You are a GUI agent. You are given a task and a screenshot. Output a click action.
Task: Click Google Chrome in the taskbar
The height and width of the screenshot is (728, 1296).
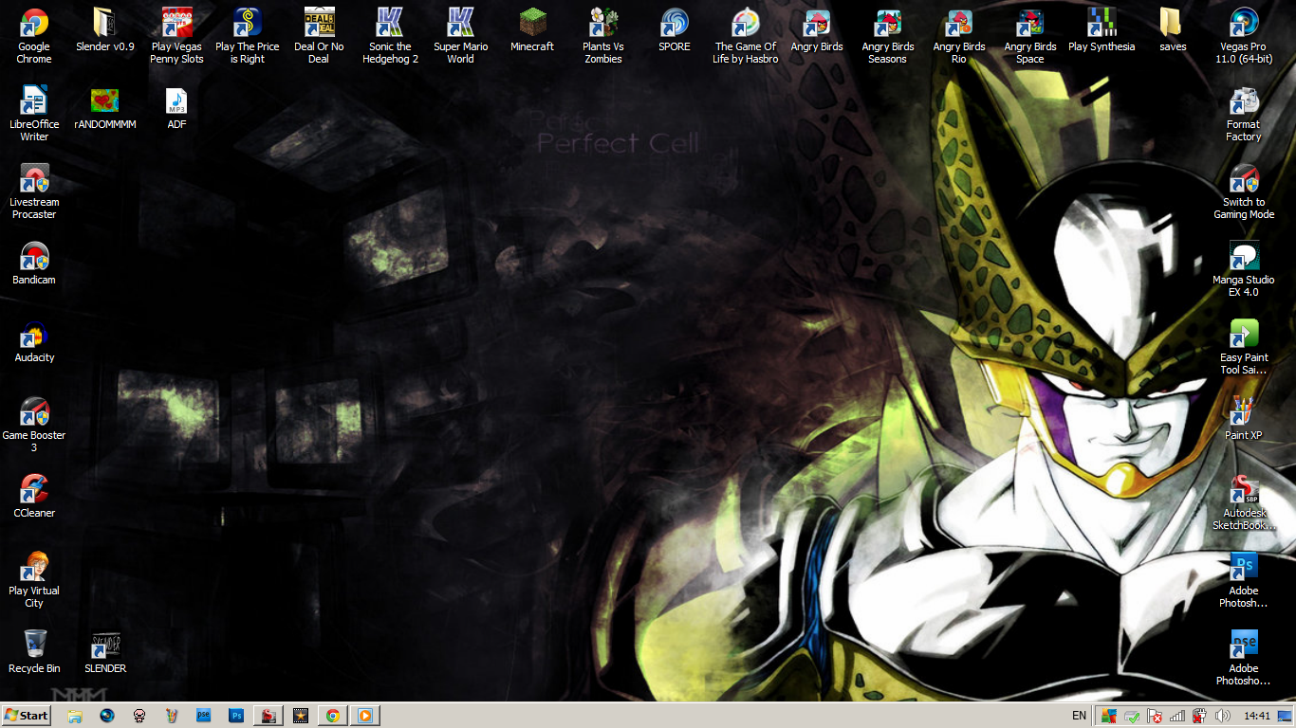(x=333, y=716)
